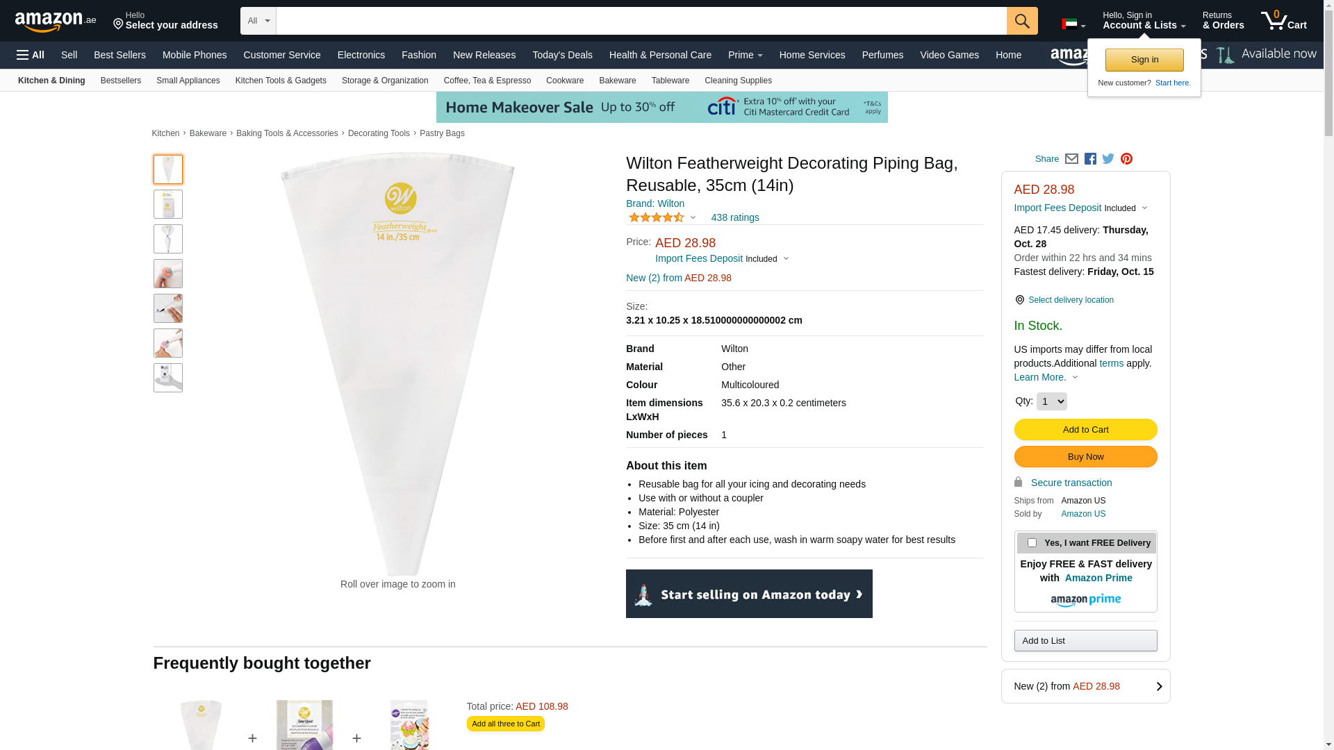Open the 438 ratings link
The height and width of the screenshot is (750, 1334).
click(735, 217)
